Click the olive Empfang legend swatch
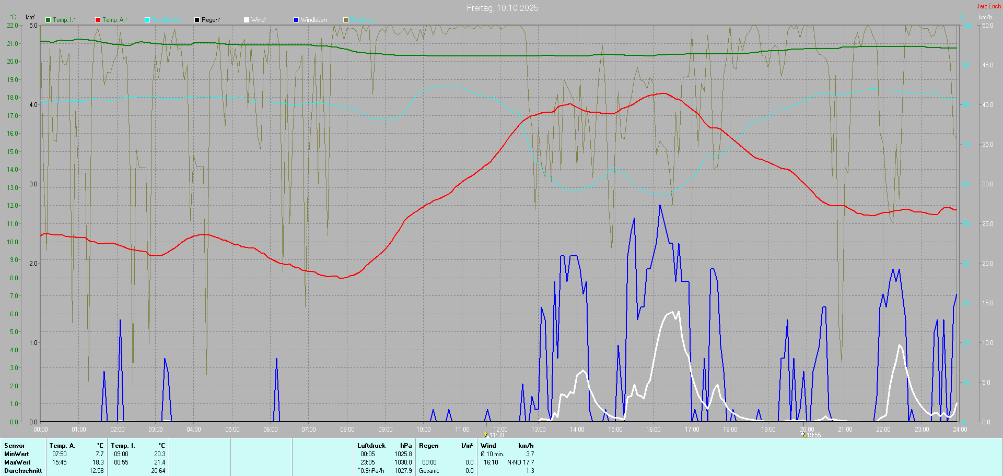The image size is (1003, 476). (346, 20)
